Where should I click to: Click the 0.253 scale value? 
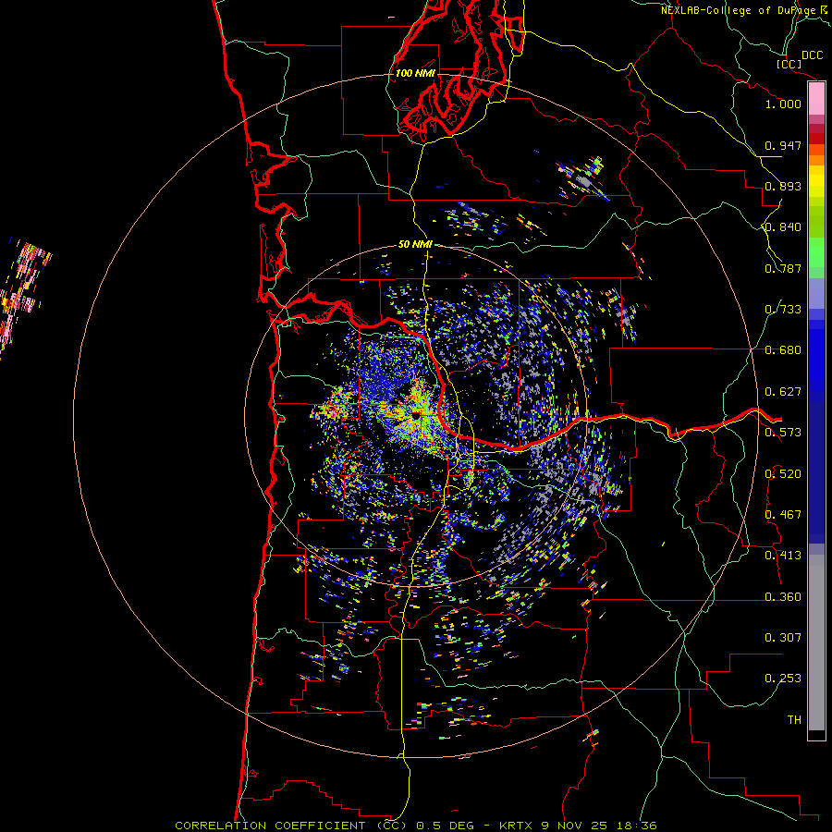[783, 679]
